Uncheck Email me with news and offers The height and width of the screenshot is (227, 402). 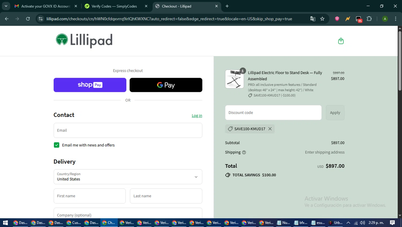57,145
